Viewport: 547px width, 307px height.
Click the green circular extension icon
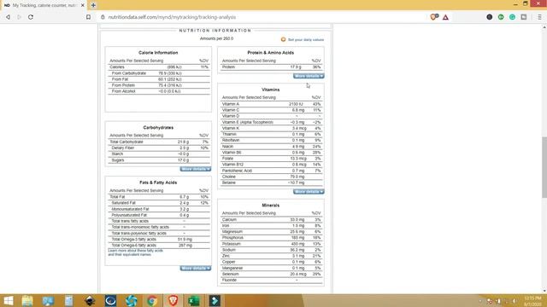pyautogui.click(x=501, y=17)
